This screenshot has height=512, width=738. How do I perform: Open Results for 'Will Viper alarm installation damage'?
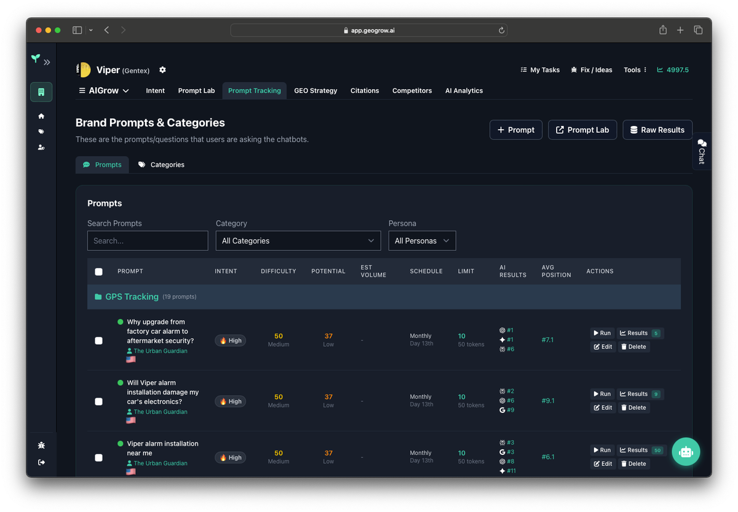tap(640, 394)
